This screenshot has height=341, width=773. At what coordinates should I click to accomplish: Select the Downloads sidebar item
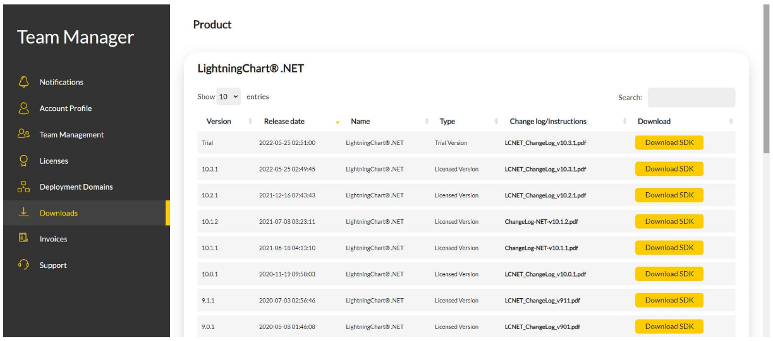pos(87,213)
